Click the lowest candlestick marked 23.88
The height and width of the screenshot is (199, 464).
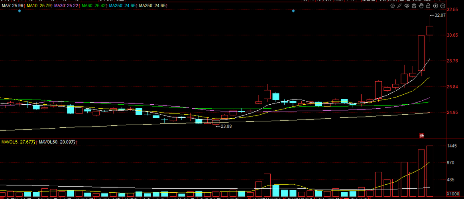pos(216,122)
